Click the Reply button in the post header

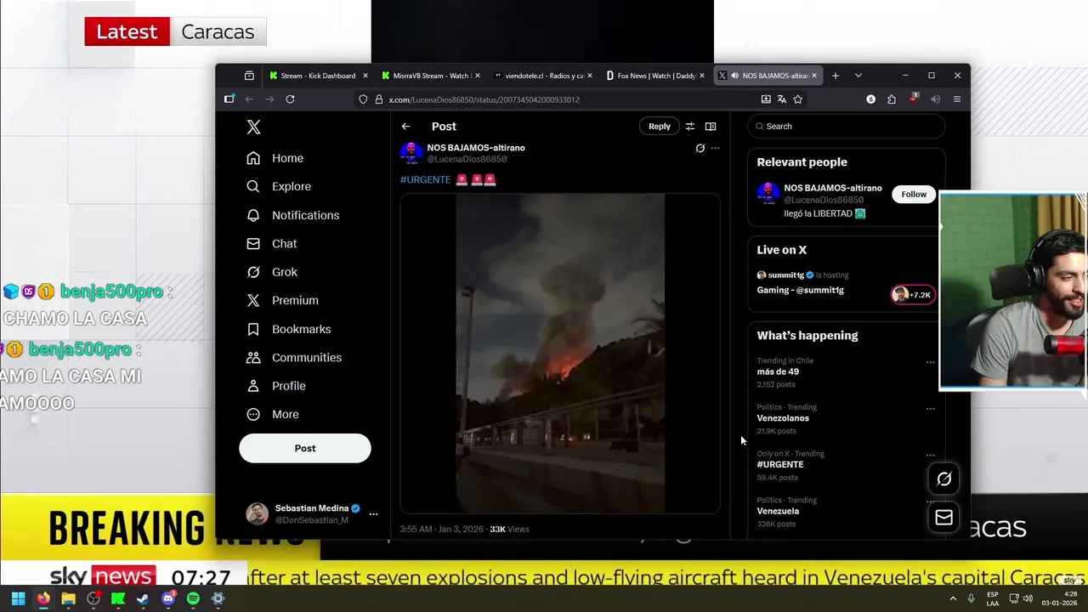660,126
